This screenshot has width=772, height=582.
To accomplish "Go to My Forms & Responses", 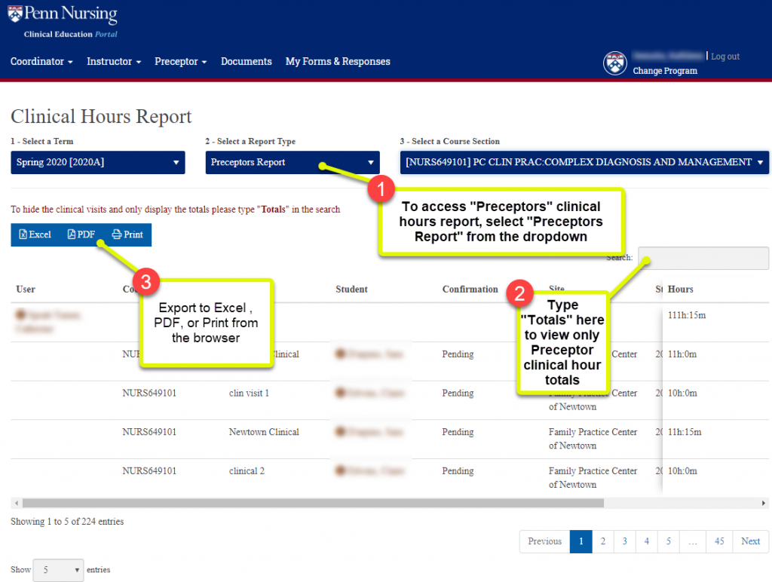I will pyautogui.click(x=338, y=62).
